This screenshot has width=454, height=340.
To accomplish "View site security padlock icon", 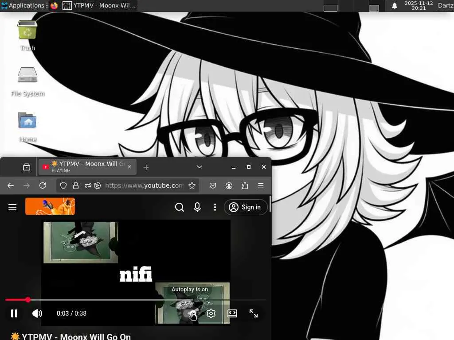I will coord(76,185).
